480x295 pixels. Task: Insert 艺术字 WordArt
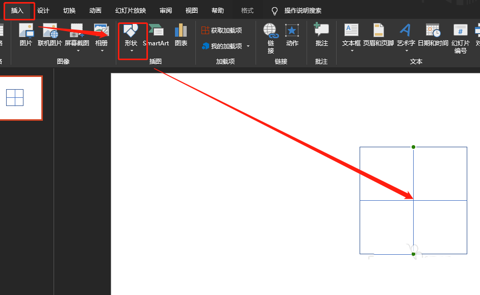(406, 35)
